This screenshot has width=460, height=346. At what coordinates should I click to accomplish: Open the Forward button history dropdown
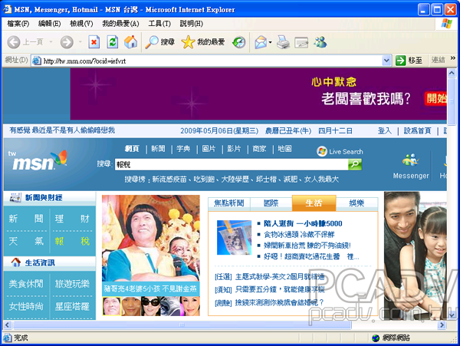click(x=80, y=42)
